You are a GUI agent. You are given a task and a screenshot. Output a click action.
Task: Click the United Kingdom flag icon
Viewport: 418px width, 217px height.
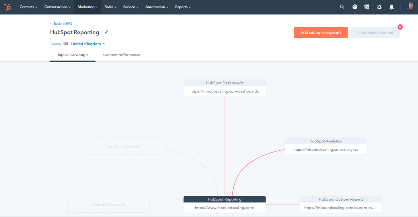pos(66,44)
